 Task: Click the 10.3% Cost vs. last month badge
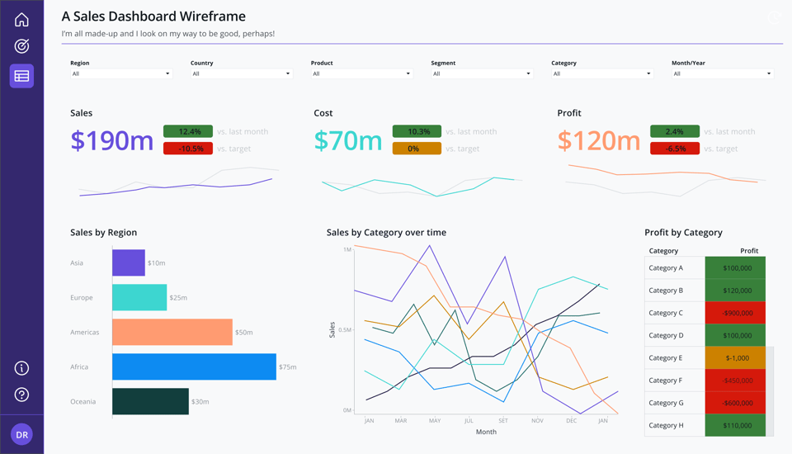pos(417,131)
